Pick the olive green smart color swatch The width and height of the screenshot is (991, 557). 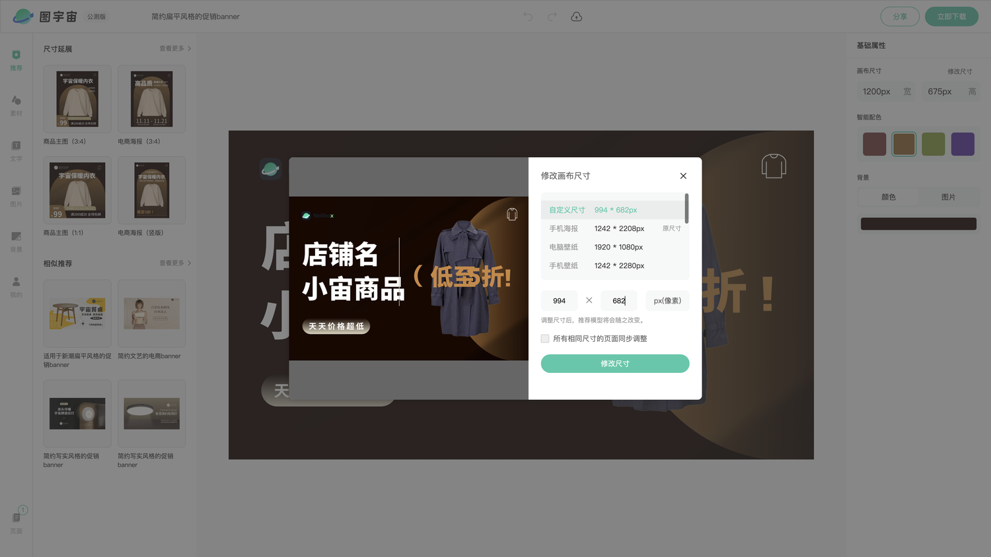click(x=933, y=144)
